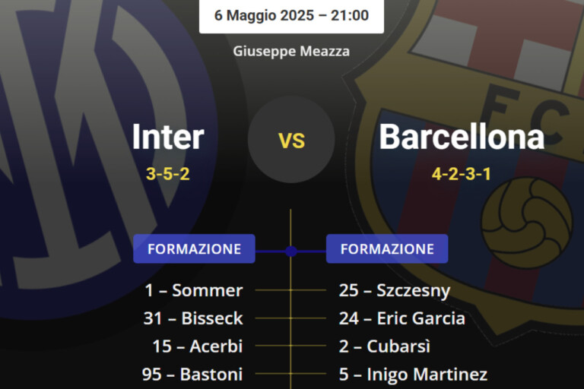The width and height of the screenshot is (584, 389).
Task: Click the Giuseppe Meazza stadium label
Action: [x=291, y=52]
